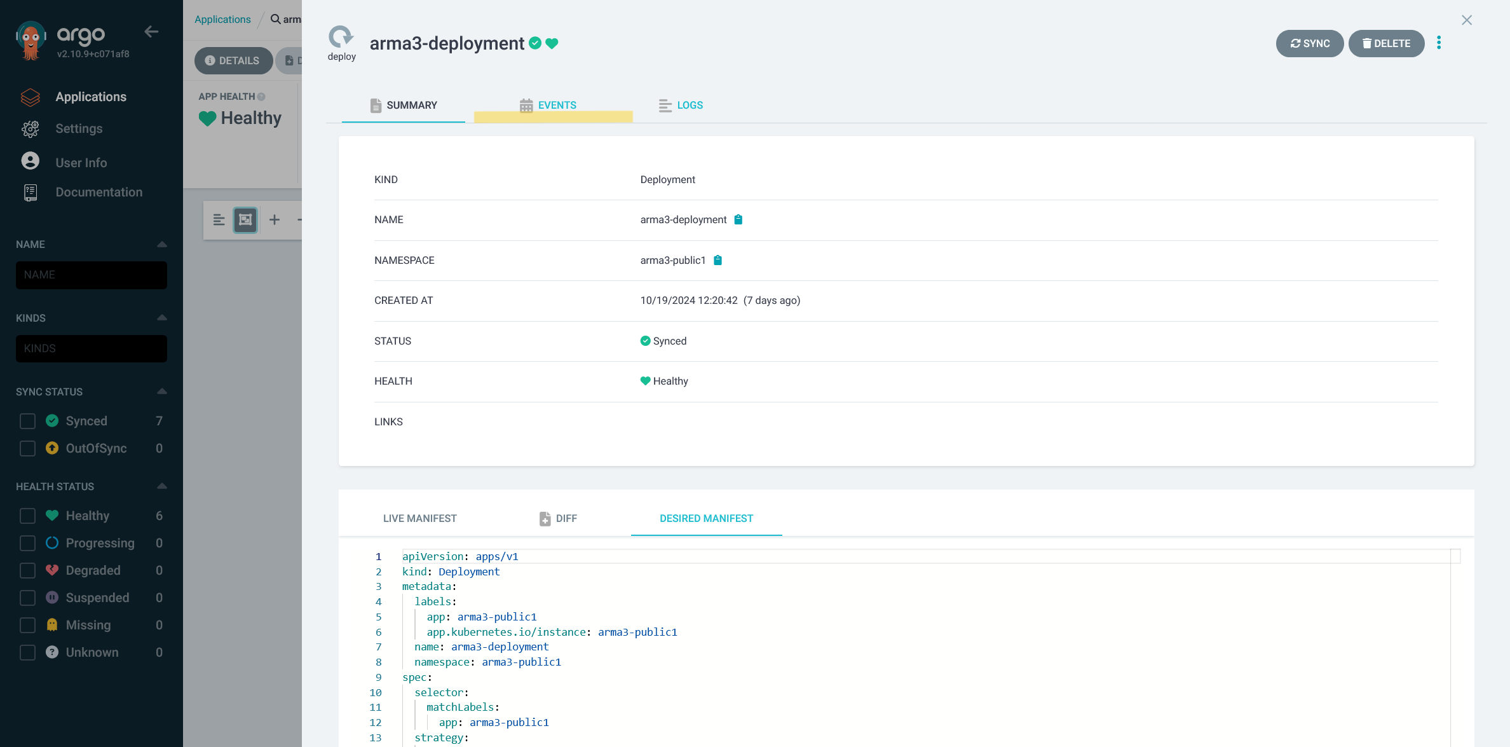Image resolution: width=1510 pixels, height=747 pixels.
Task: Switch to compact list view icon
Action: 219,220
